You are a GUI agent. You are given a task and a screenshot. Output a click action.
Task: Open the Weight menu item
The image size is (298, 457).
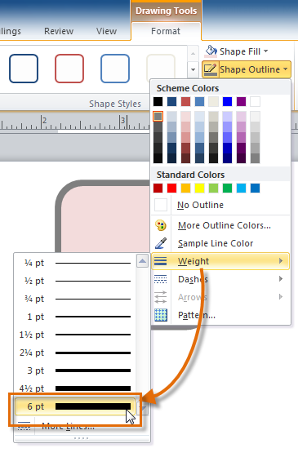pos(220,261)
